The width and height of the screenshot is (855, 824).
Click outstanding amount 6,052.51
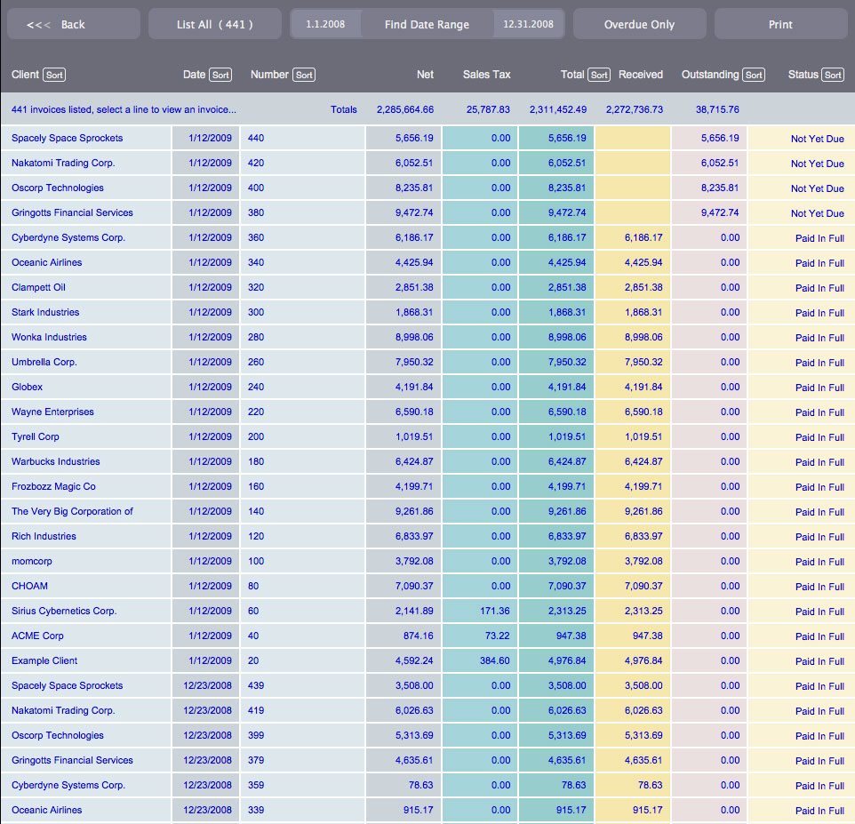pyautogui.click(x=720, y=163)
